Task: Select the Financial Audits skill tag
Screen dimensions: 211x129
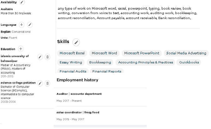Action: 73,71
